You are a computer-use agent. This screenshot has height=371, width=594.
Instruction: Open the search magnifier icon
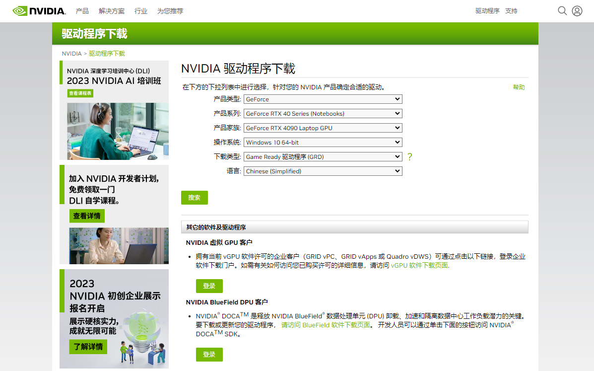pos(562,10)
